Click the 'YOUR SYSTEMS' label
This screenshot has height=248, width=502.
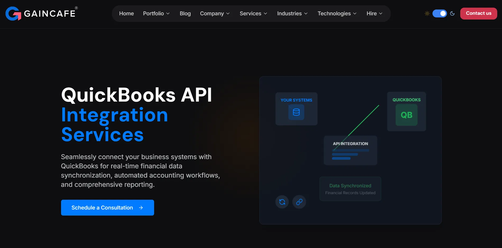[296, 100]
